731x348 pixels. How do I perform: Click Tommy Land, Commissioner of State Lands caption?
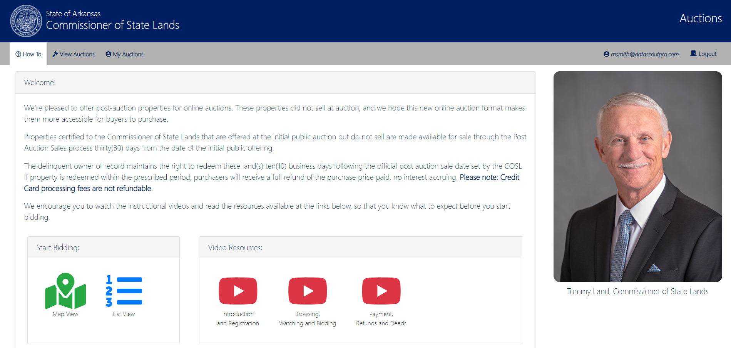[x=638, y=291]
